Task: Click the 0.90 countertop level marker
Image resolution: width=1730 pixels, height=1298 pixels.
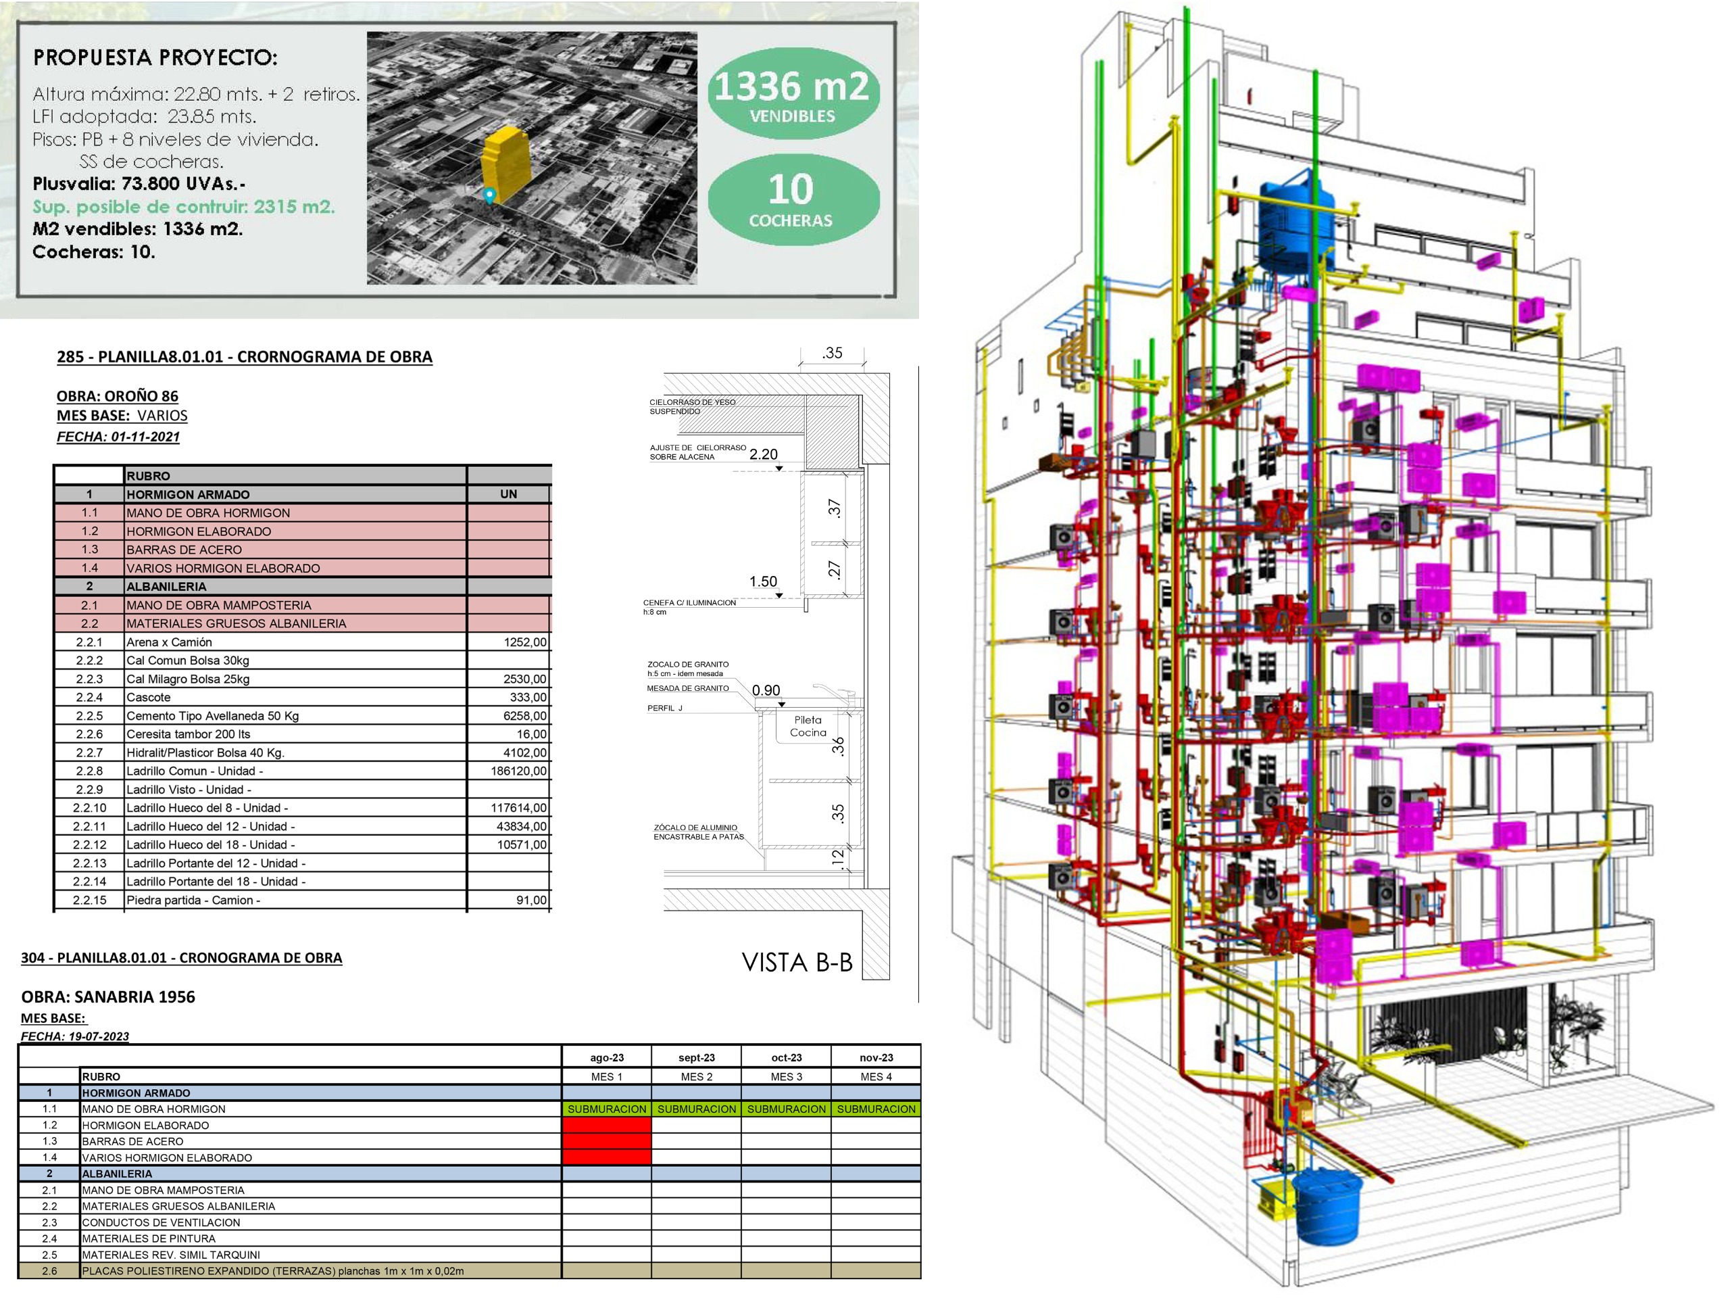Action: point(766,690)
